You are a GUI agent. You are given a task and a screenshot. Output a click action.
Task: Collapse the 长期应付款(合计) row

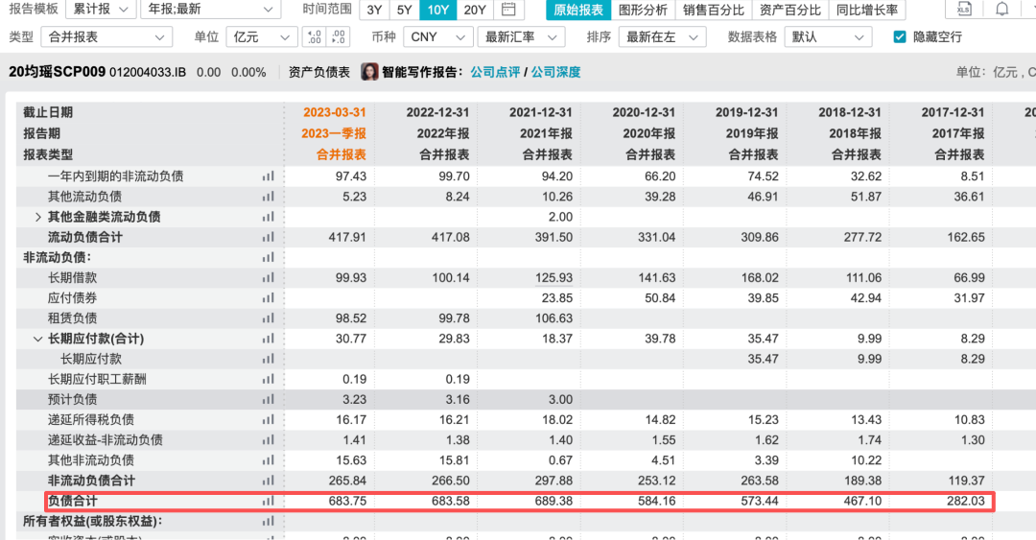pyautogui.click(x=38, y=339)
